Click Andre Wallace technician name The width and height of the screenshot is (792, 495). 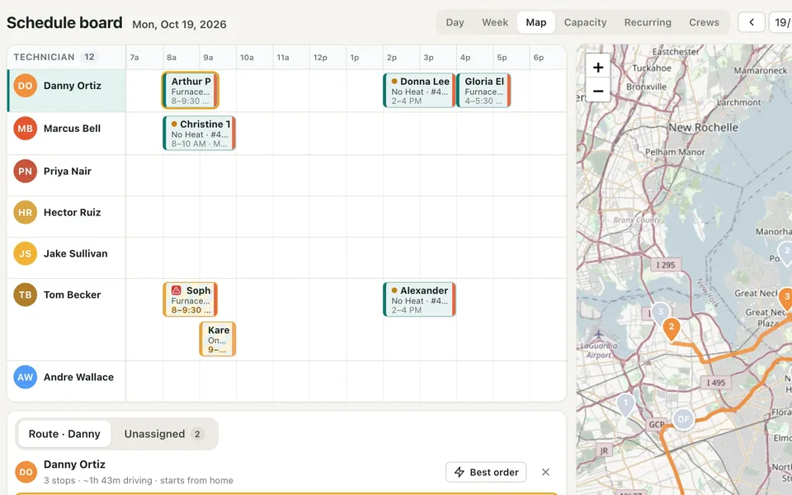(78, 377)
